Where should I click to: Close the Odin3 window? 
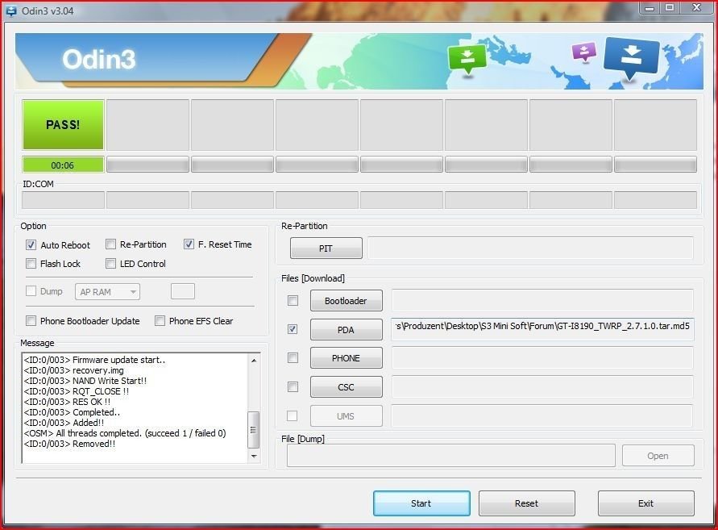pyautogui.click(x=697, y=8)
